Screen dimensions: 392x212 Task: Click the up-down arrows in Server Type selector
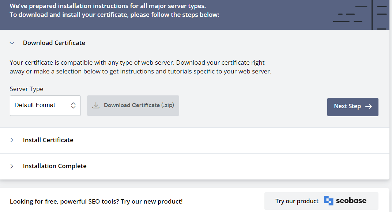[73, 105]
